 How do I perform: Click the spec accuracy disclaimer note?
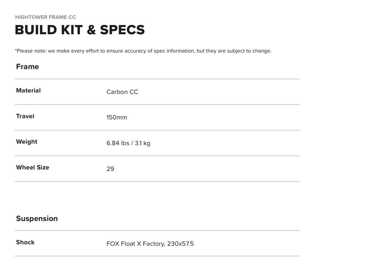pos(143,51)
